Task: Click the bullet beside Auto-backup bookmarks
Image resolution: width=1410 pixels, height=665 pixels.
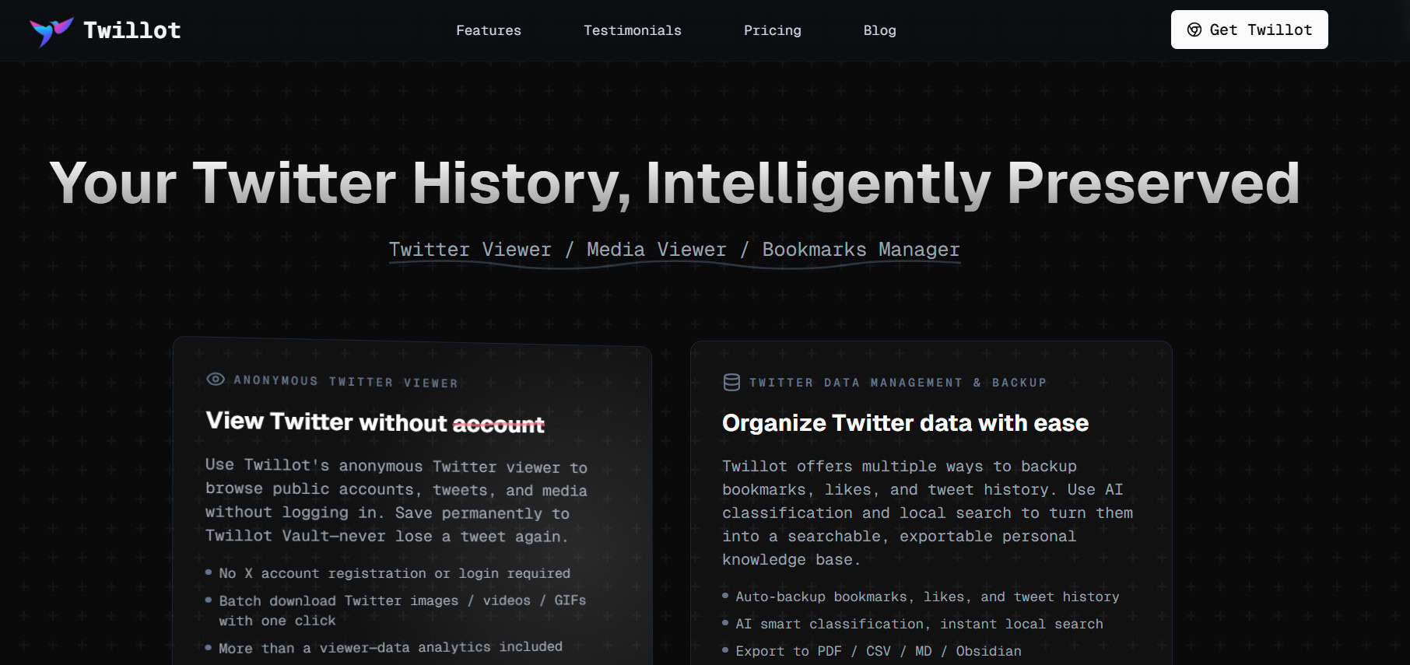Action: pos(725,595)
